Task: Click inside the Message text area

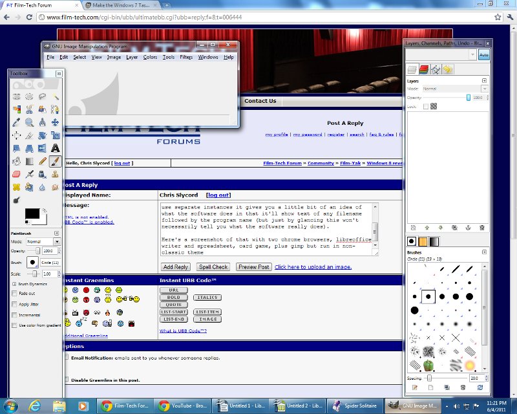Action: [266, 230]
